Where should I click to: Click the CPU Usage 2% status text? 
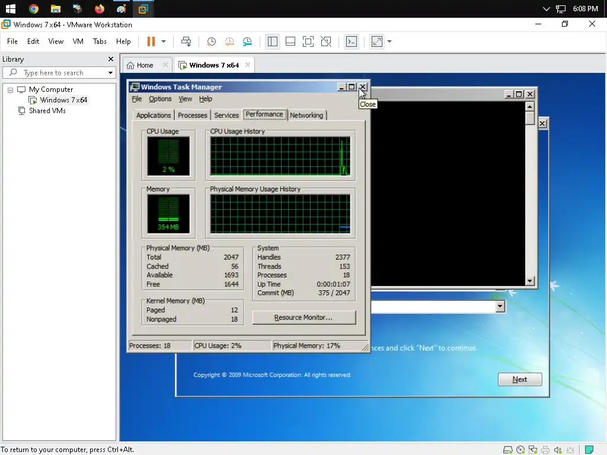[x=218, y=345]
